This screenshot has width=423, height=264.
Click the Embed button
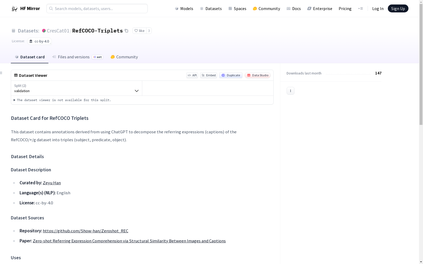[x=209, y=75]
